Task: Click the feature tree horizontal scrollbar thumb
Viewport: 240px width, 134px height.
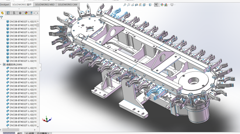Action: click(10, 130)
